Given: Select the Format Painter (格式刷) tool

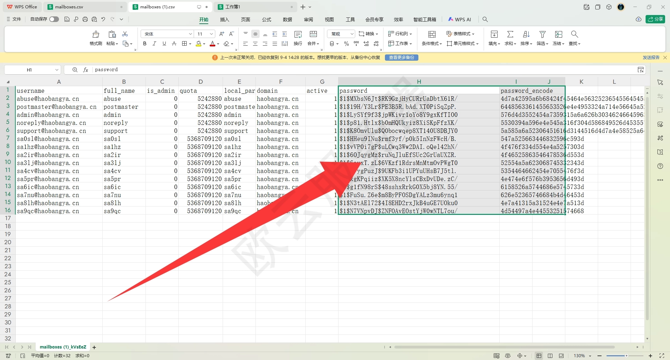Looking at the screenshot, I should 96,38.
